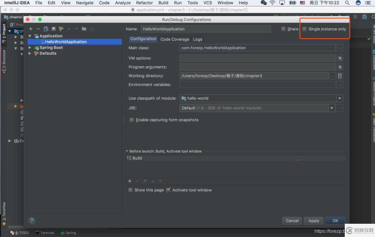Viewport: 375px width, 237px height.
Task: Enable the Single instance only checkbox
Action: (x=305, y=29)
